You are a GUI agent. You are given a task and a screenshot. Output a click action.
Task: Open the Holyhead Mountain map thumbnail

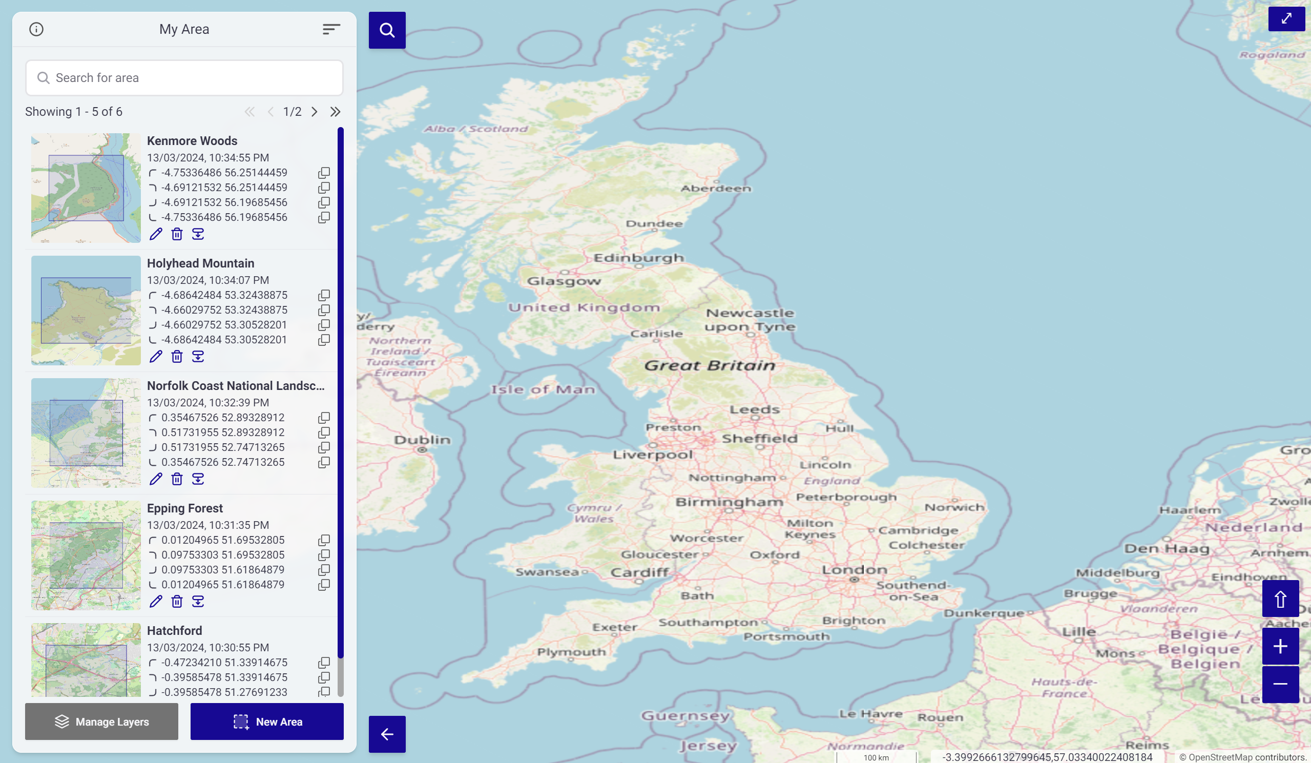[86, 310]
